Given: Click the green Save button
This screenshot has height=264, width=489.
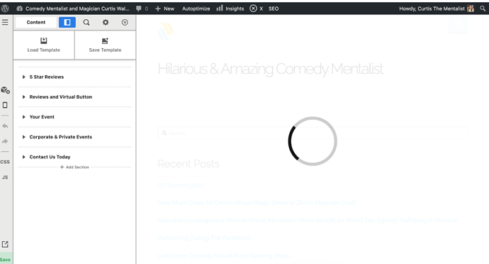Looking at the screenshot, I should pyautogui.click(x=5, y=259).
